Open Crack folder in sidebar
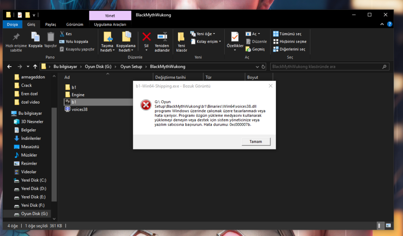This screenshot has width=403, height=236. pyautogui.click(x=23, y=85)
